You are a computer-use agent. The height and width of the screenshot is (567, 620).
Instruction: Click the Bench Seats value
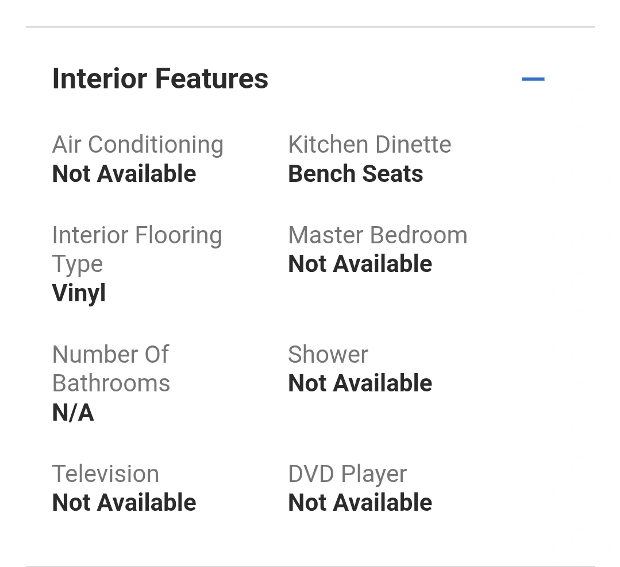tap(356, 174)
